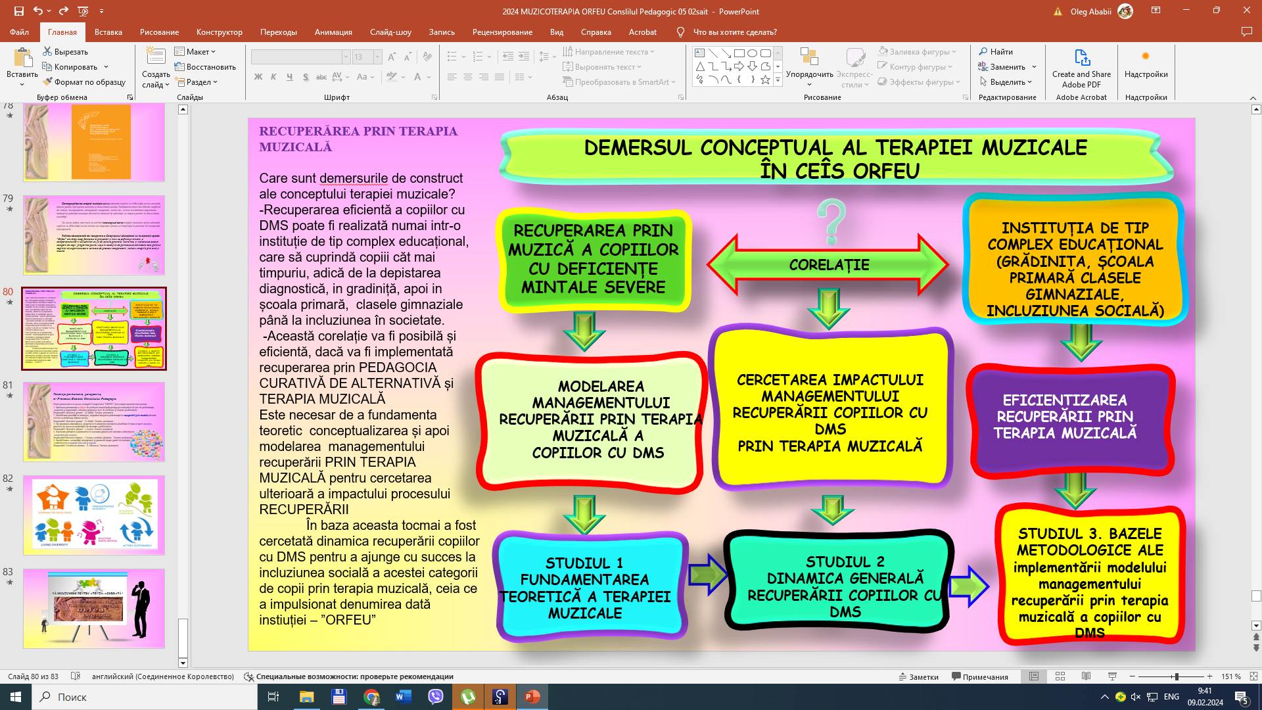Expand shapes gallery more arrow
The width and height of the screenshot is (1262, 710).
[778, 80]
